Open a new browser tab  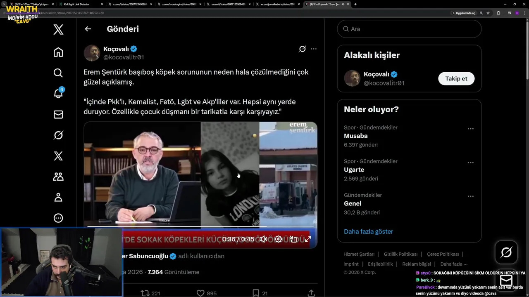click(x=355, y=4)
